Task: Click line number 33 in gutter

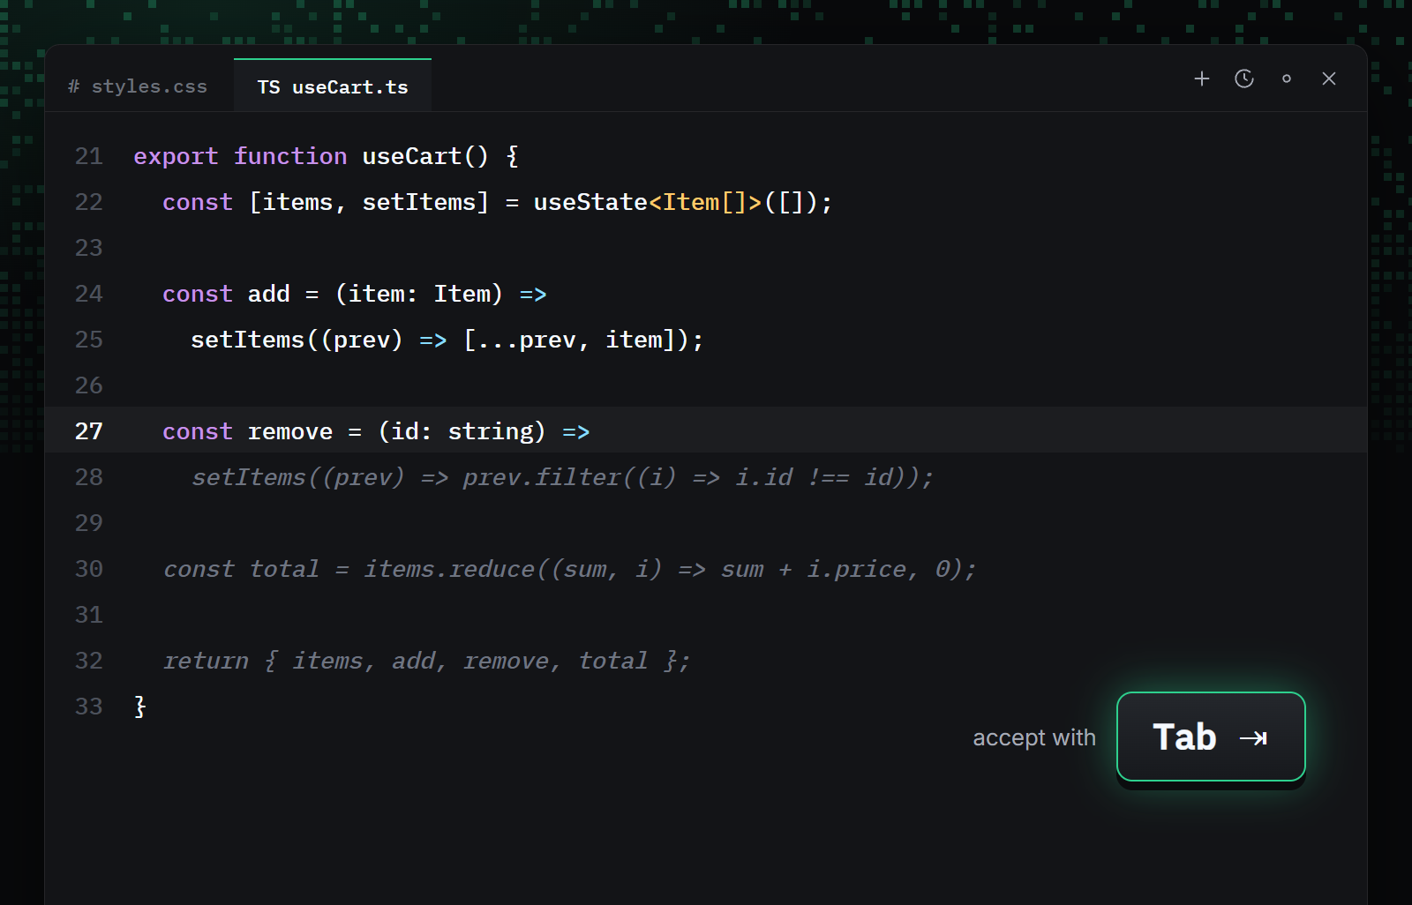Action: coord(89,707)
